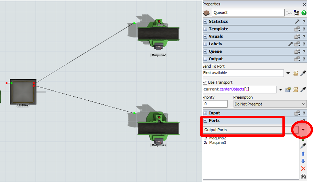The image size is (313, 182).
Task: Open the Preemption dropdown
Action: 270,104
